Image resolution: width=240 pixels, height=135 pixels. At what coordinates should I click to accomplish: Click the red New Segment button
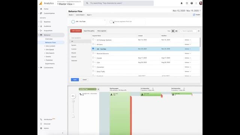[x=76, y=31]
